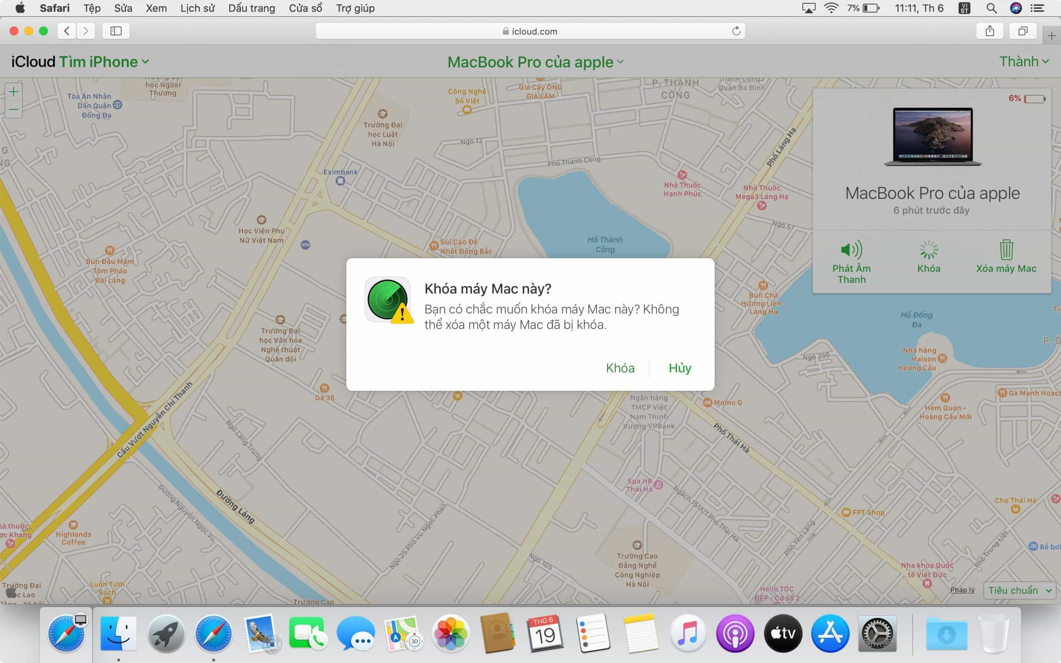Cancel the dialog with Hủy
The width and height of the screenshot is (1061, 663).
pyautogui.click(x=680, y=368)
